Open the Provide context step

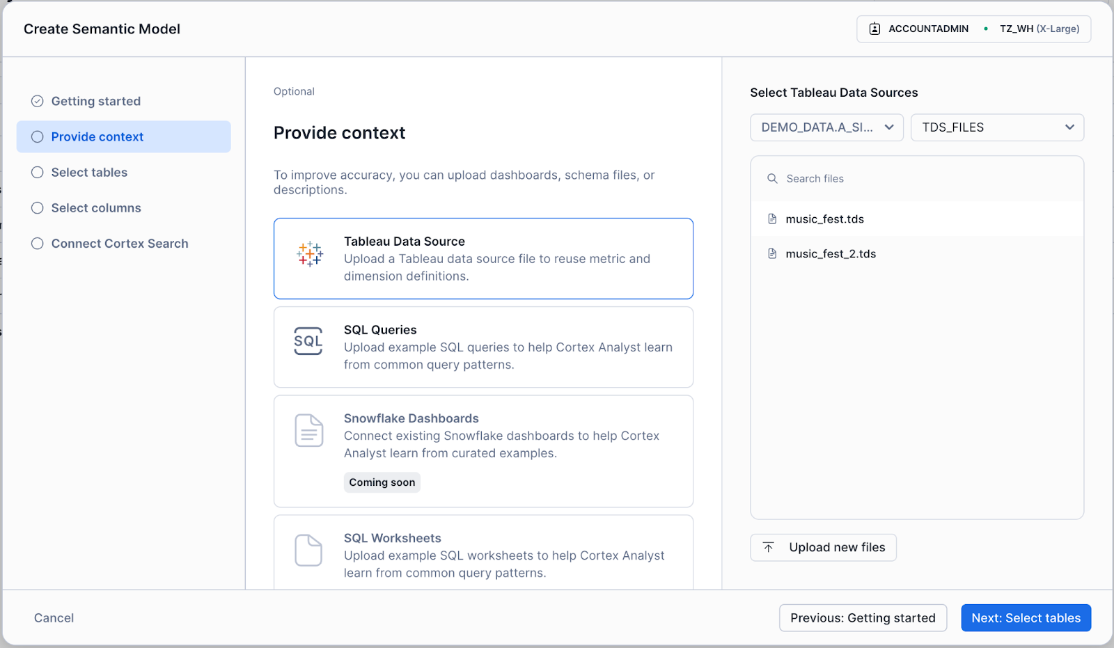124,137
